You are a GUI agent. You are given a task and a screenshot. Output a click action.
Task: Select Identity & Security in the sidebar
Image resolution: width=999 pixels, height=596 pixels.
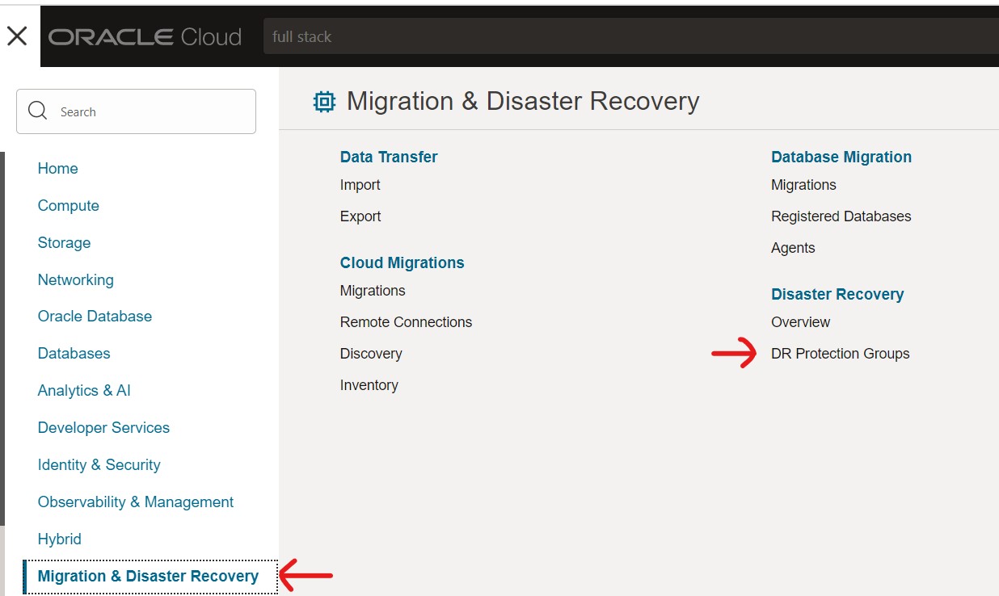(99, 464)
